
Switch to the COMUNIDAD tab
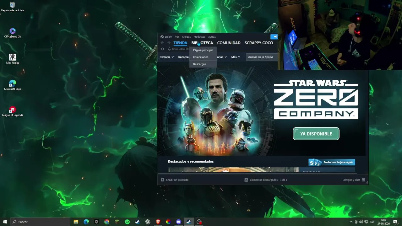point(229,43)
